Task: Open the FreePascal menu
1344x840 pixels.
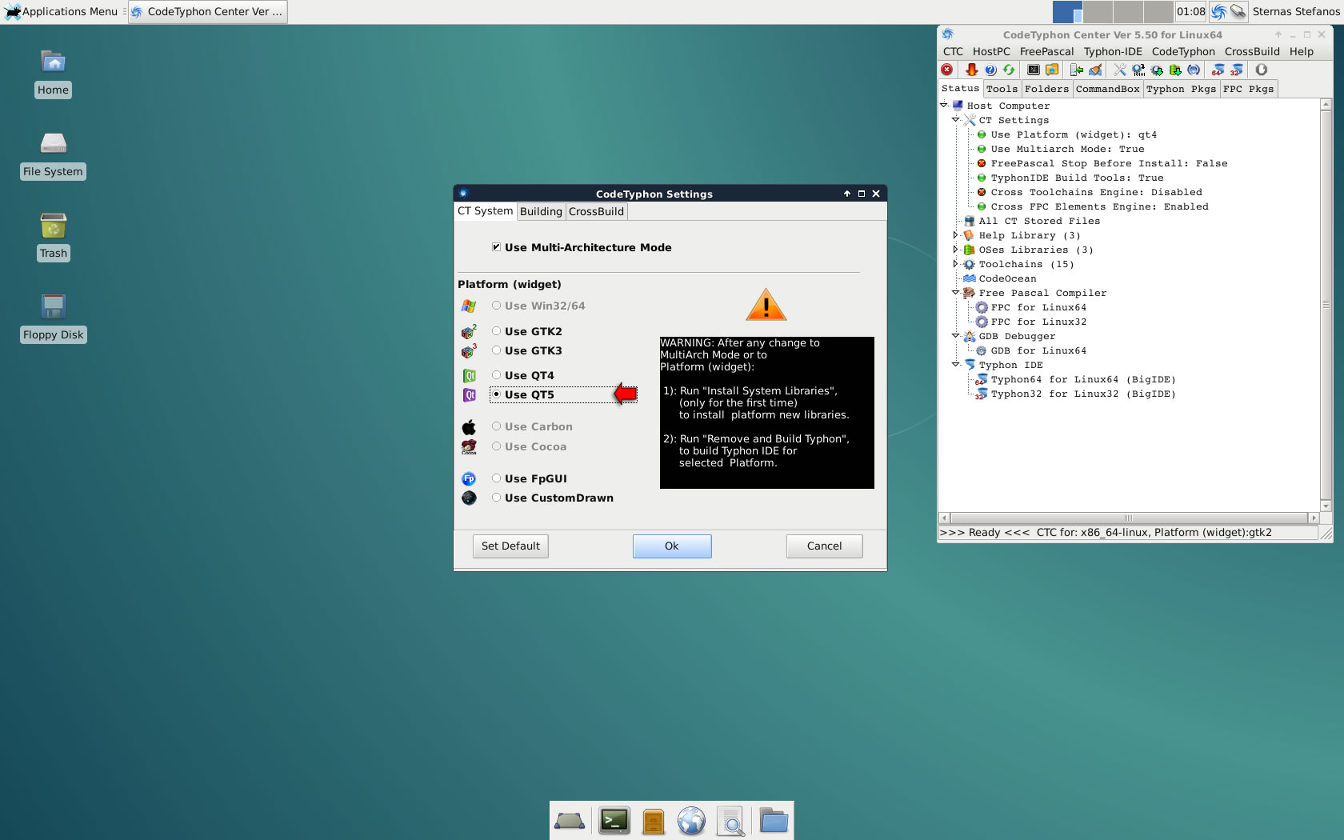Action: [x=1046, y=51]
